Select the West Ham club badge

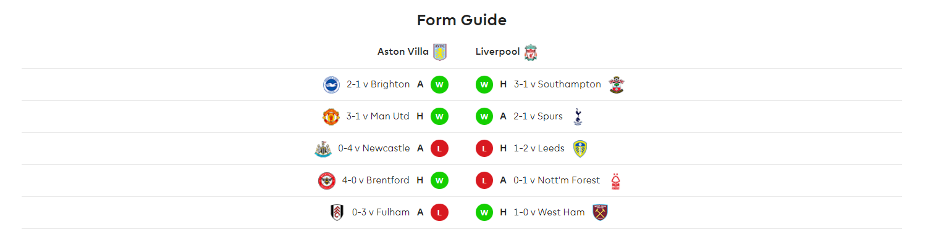pos(600,212)
